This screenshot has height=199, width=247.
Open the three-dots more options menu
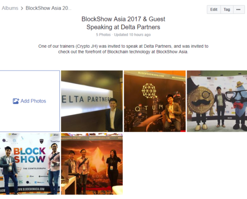pos(239,9)
